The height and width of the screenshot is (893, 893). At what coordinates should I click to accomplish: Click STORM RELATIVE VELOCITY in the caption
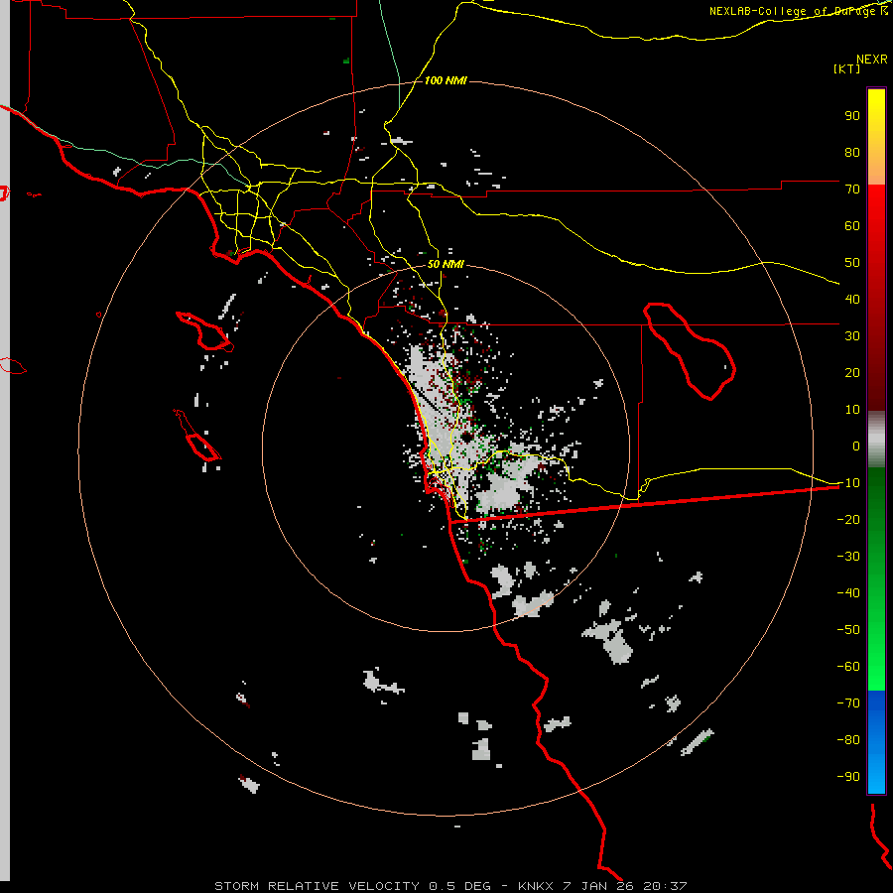319,886
